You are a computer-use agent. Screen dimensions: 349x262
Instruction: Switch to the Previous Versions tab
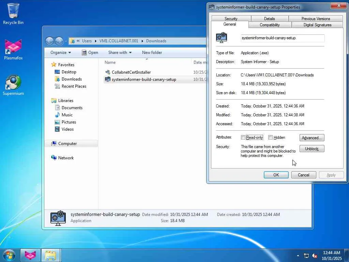pos(316,18)
